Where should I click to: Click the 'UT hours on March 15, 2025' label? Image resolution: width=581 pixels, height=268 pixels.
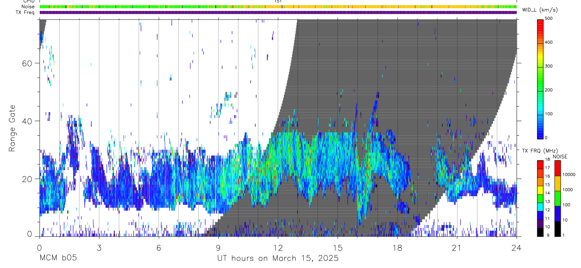278,259
